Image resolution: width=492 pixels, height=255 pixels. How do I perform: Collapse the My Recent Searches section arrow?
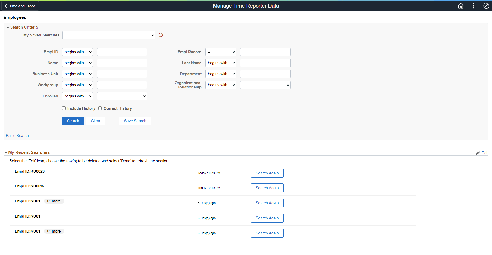(6, 152)
